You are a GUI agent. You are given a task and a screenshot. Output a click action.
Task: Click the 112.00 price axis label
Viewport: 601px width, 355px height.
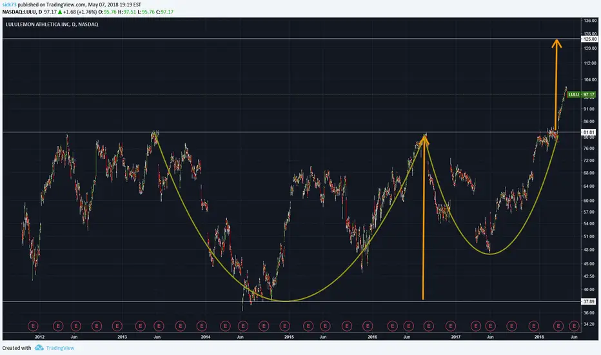tap(590, 63)
